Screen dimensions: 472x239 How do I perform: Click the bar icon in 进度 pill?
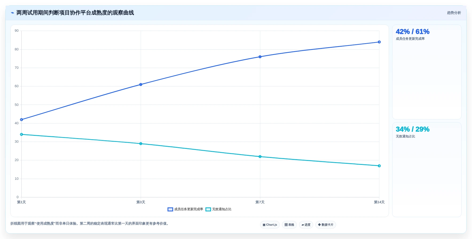(303, 225)
